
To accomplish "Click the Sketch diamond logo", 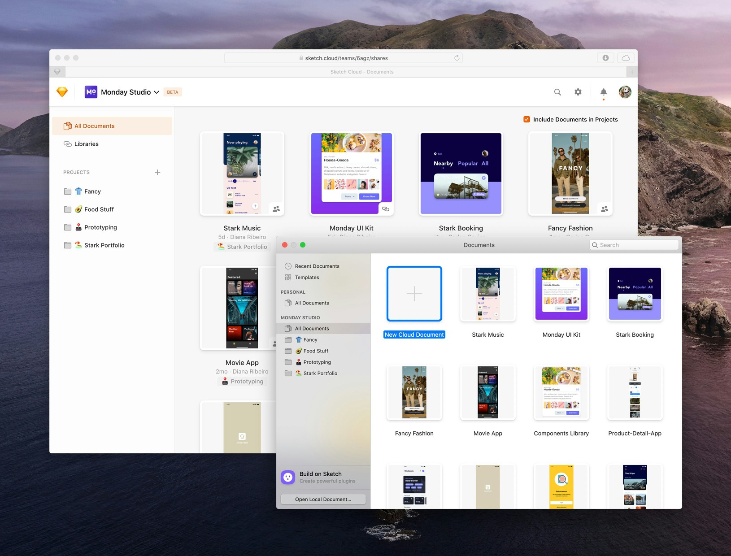I will point(62,91).
